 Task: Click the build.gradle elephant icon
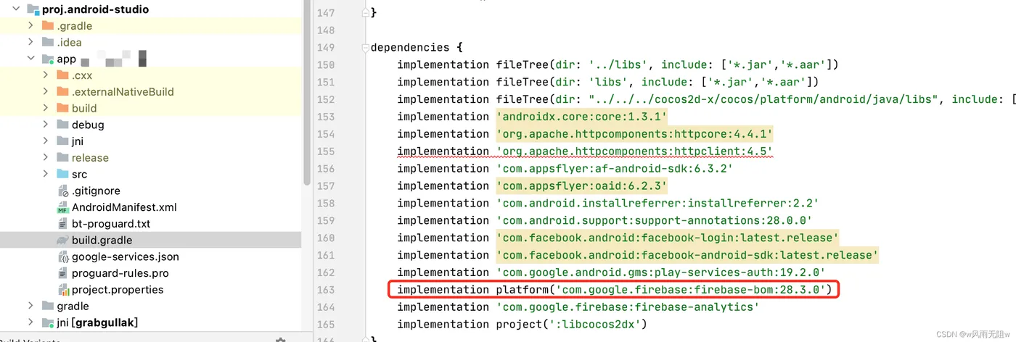(x=63, y=241)
